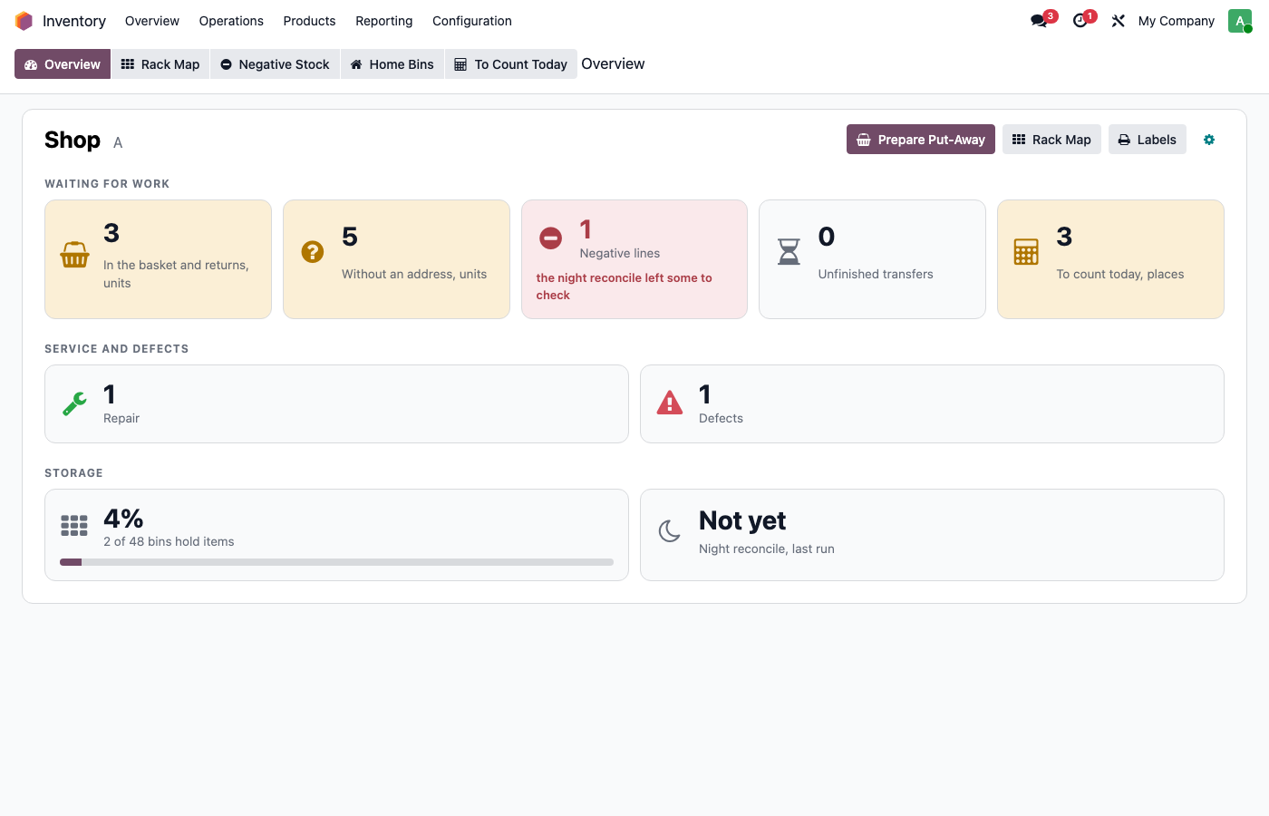Click the grid icon for bin storage
Screen dimensions: 1269x816
74,526
